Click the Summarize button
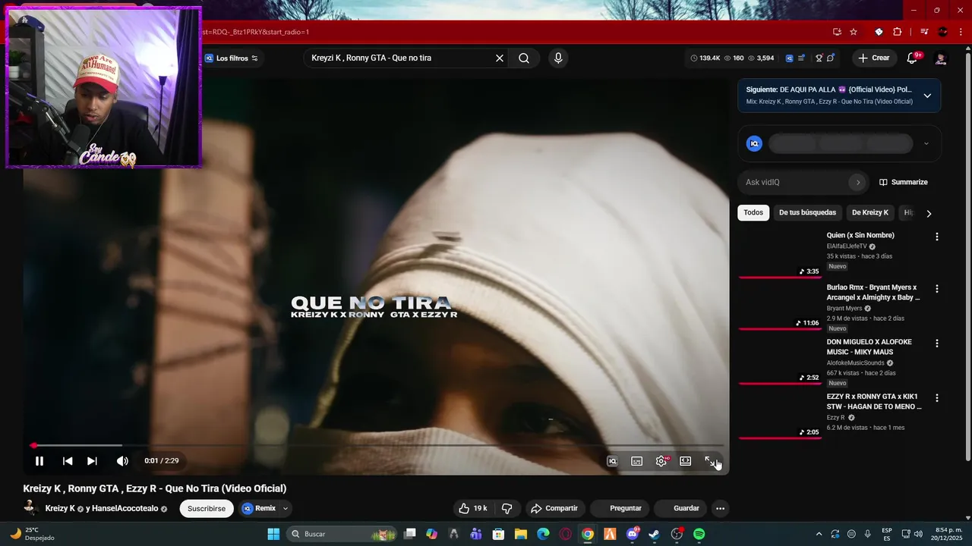 904,182
